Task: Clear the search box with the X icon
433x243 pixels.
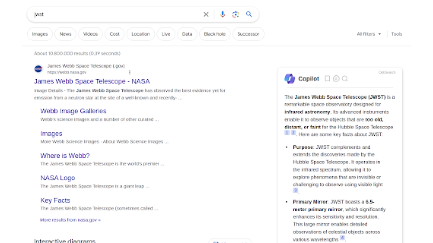Action: [206, 14]
